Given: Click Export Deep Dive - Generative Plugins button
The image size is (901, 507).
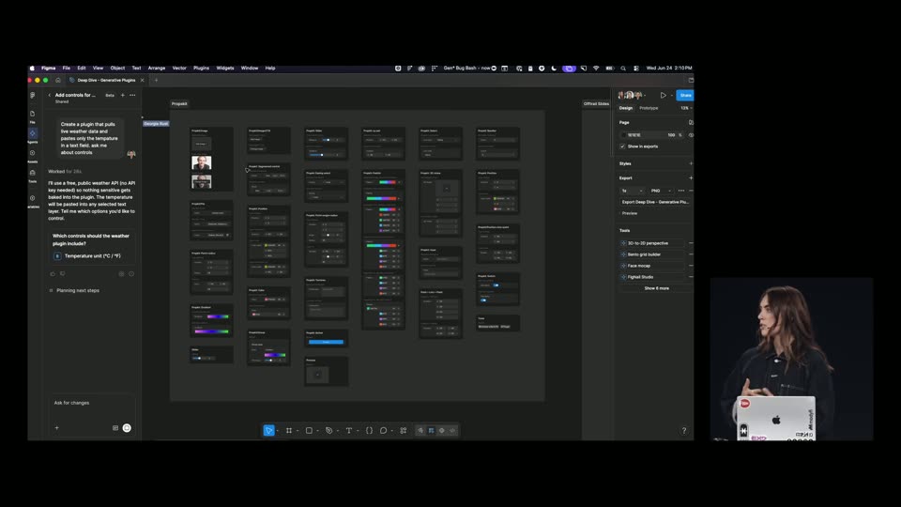Looking at the screenshot, I should click(x=655, y=203).
